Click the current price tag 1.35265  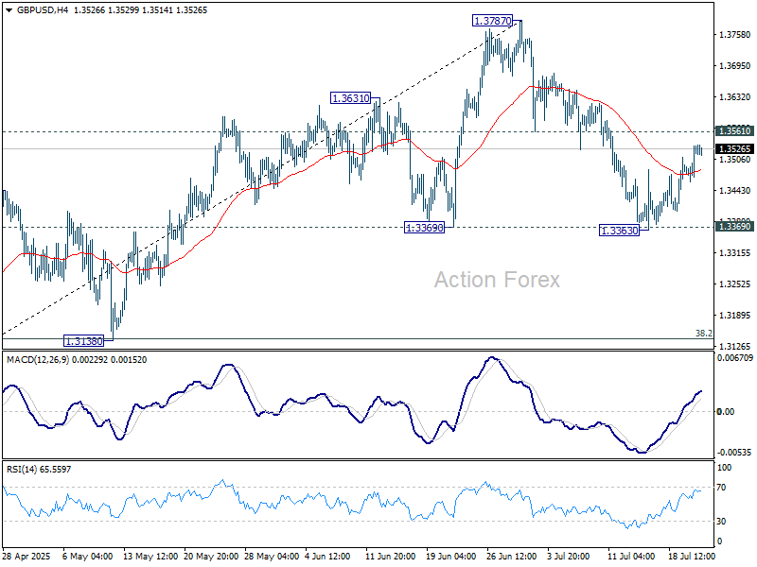(x=735, y=149)
